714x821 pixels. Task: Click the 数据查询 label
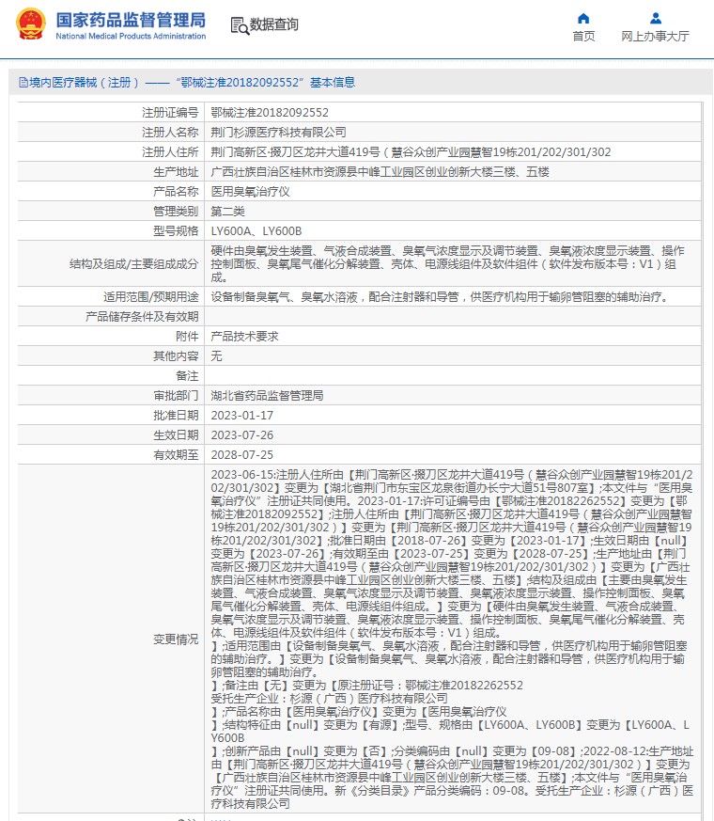(x=273, y=24)
